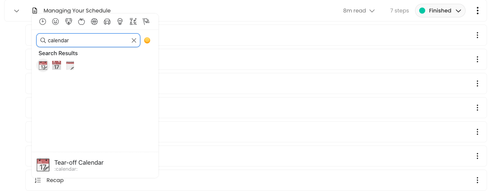Select the spiral calendar emoji result

70,66
